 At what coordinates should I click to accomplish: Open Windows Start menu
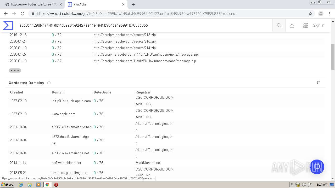[x=7, y=184]
